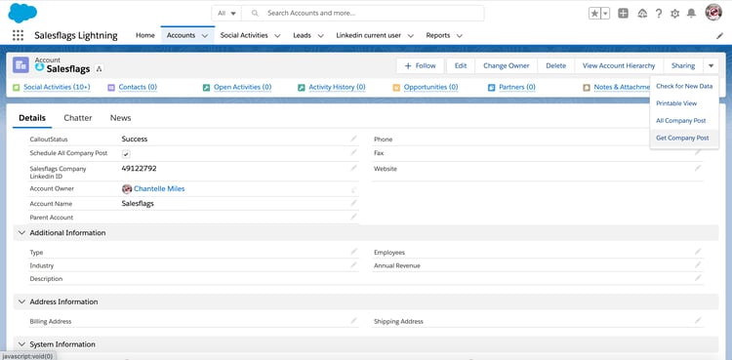The width and height of the screenshot is (732, 360).
Task: Select All Company Post menu item
Action: pos(684,120)
